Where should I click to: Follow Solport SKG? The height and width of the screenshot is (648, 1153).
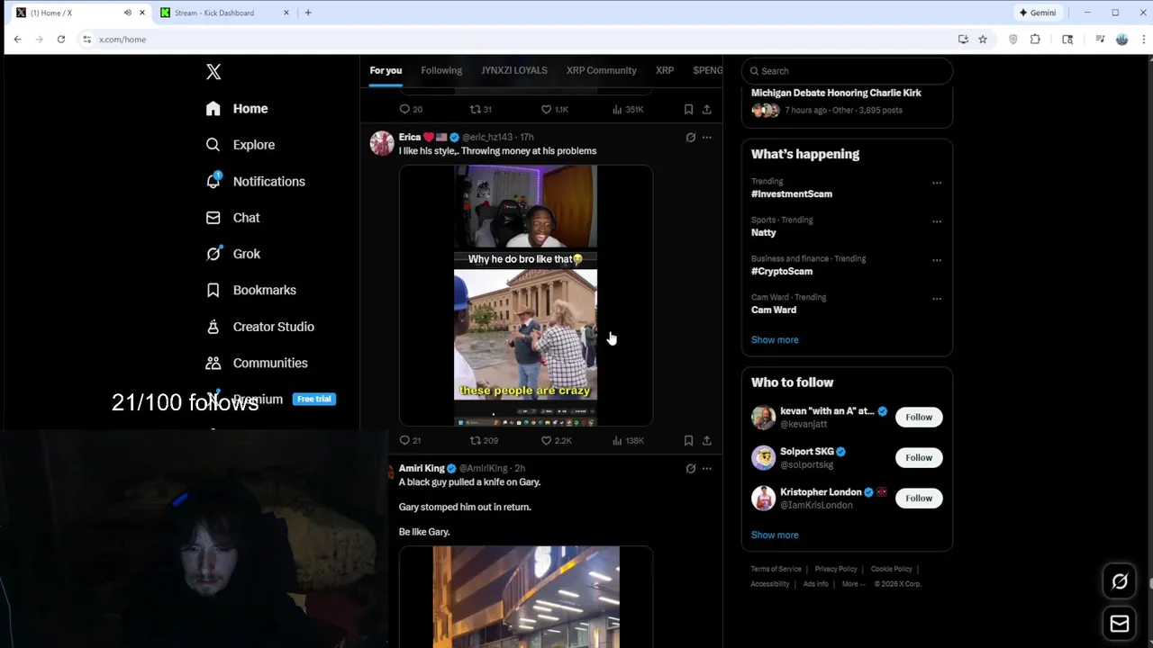(x=919, y=457)
